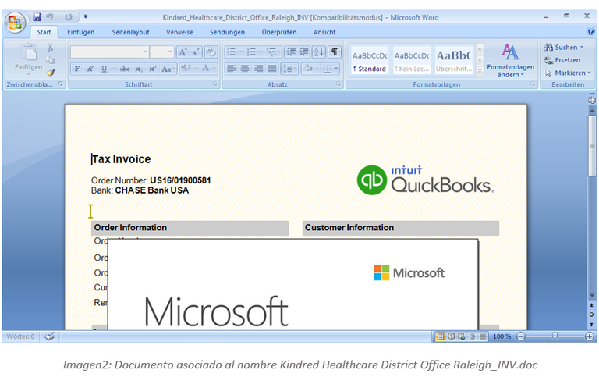Apply text highlight color
The height and width of the screenshot is (377, 599).
[186, 69]
